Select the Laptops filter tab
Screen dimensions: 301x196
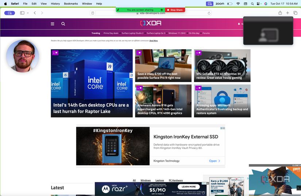160,180
